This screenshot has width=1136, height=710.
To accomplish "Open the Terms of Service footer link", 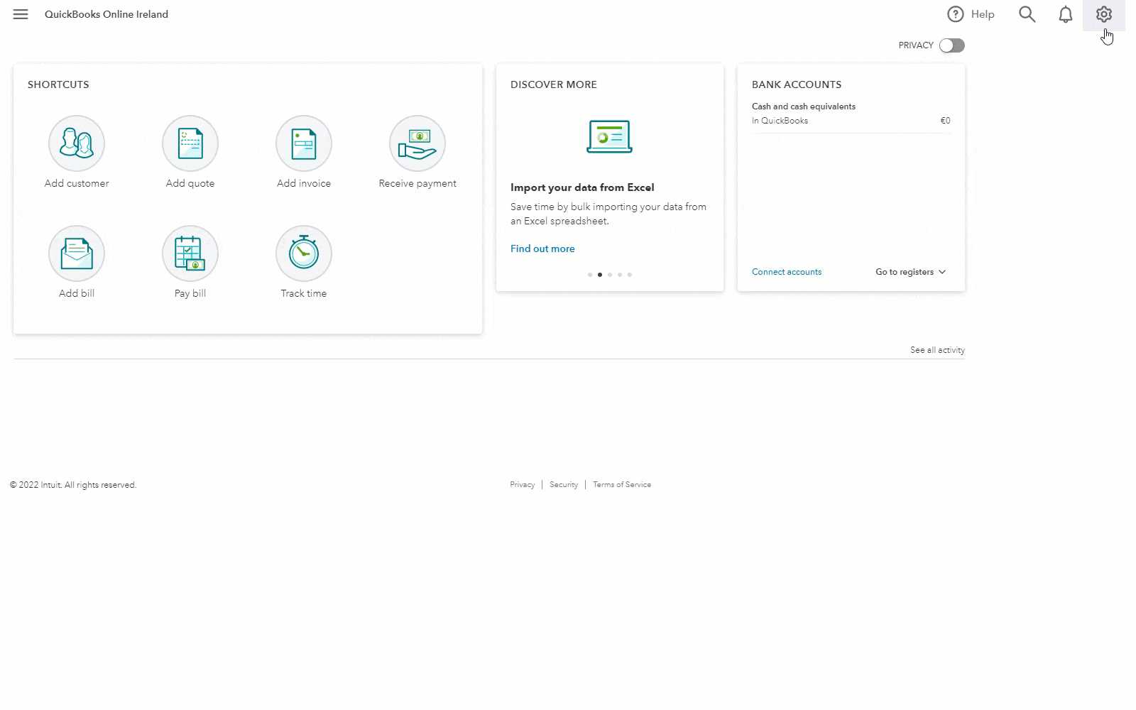I will (622, 485).
